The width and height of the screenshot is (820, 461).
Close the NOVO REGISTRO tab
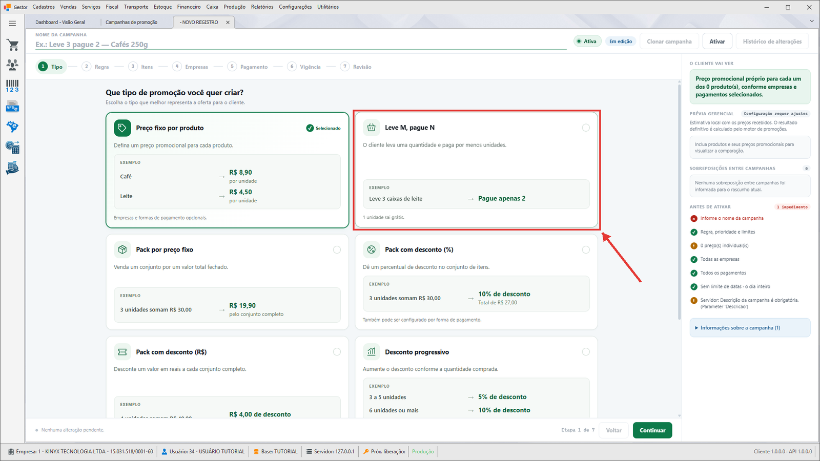tap(228, 23)
